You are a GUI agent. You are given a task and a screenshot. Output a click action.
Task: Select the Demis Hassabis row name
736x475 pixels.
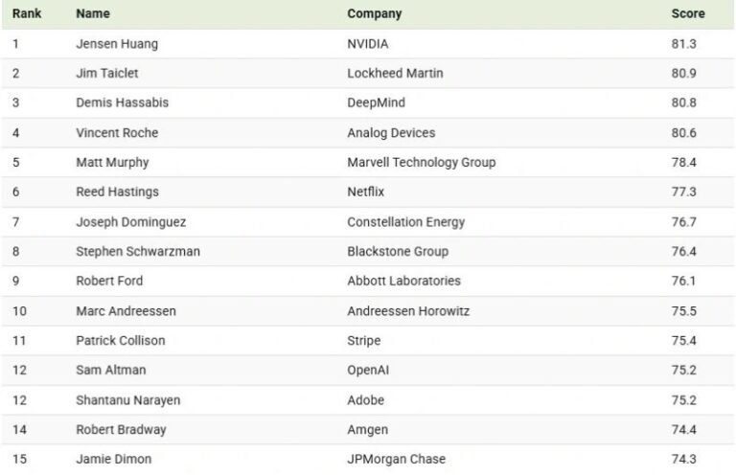tap(122, 102)
